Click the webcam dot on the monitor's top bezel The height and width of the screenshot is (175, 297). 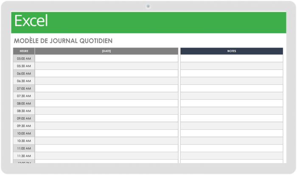coord(148,6)
